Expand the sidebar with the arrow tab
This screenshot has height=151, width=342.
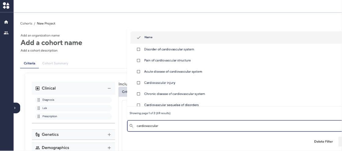pos(15,108)
